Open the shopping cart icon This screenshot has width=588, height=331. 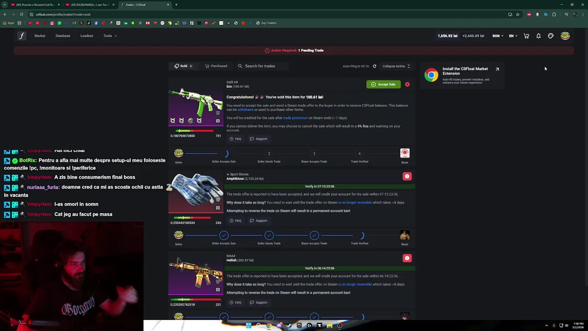(x=526, y=36)
